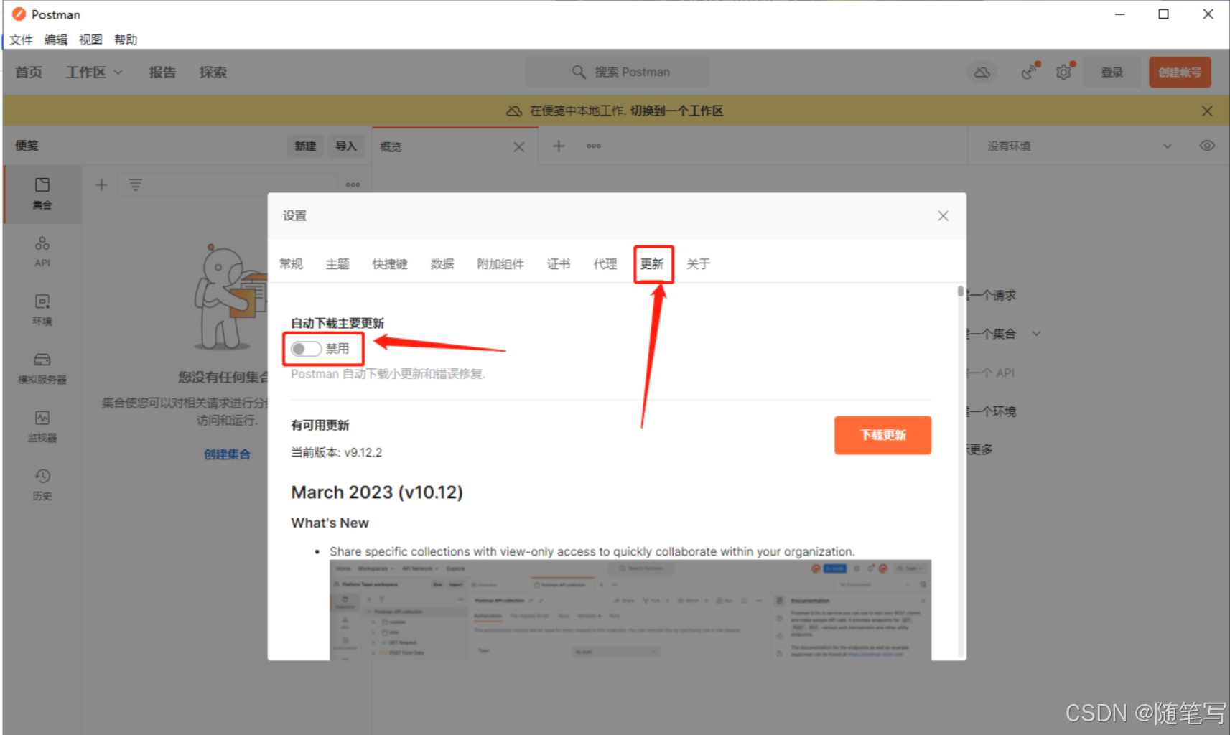Open the Monitors sidebar icon
This screenshot has height=735, width=1230.
(42, 426)
